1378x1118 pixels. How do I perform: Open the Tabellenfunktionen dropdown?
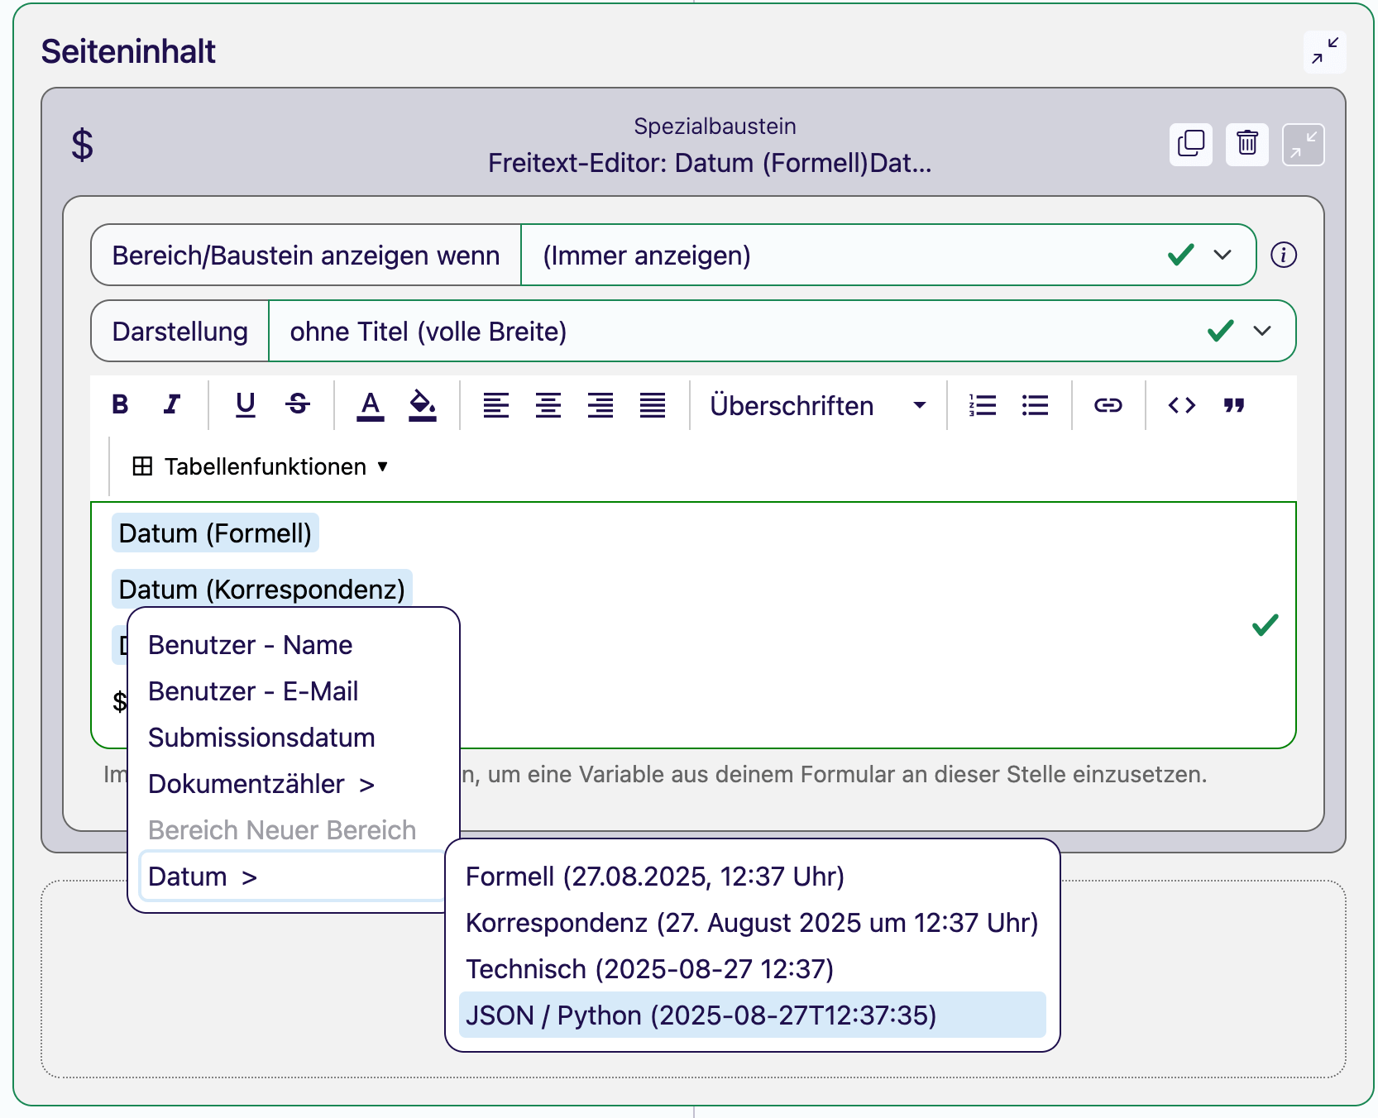click(261, 466)
